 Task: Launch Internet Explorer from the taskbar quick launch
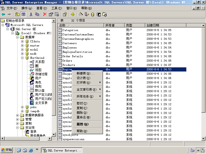[31, 150]
